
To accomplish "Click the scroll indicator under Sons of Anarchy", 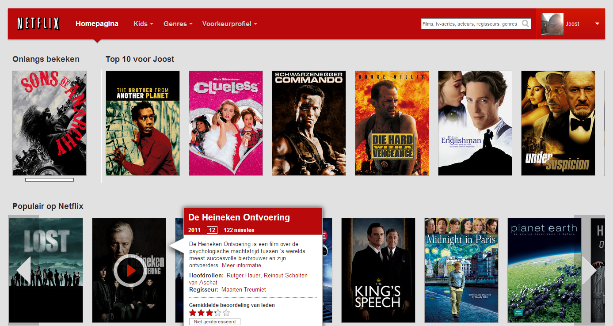I will pyautogui.click(x=49, y=179).
